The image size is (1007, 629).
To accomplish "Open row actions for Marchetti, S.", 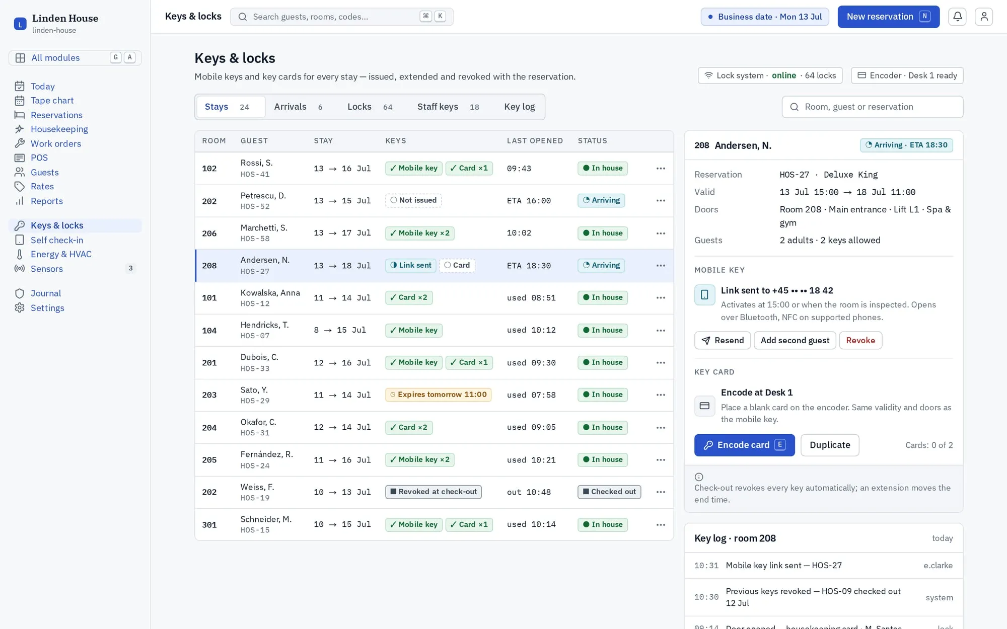I will point(661,233).
